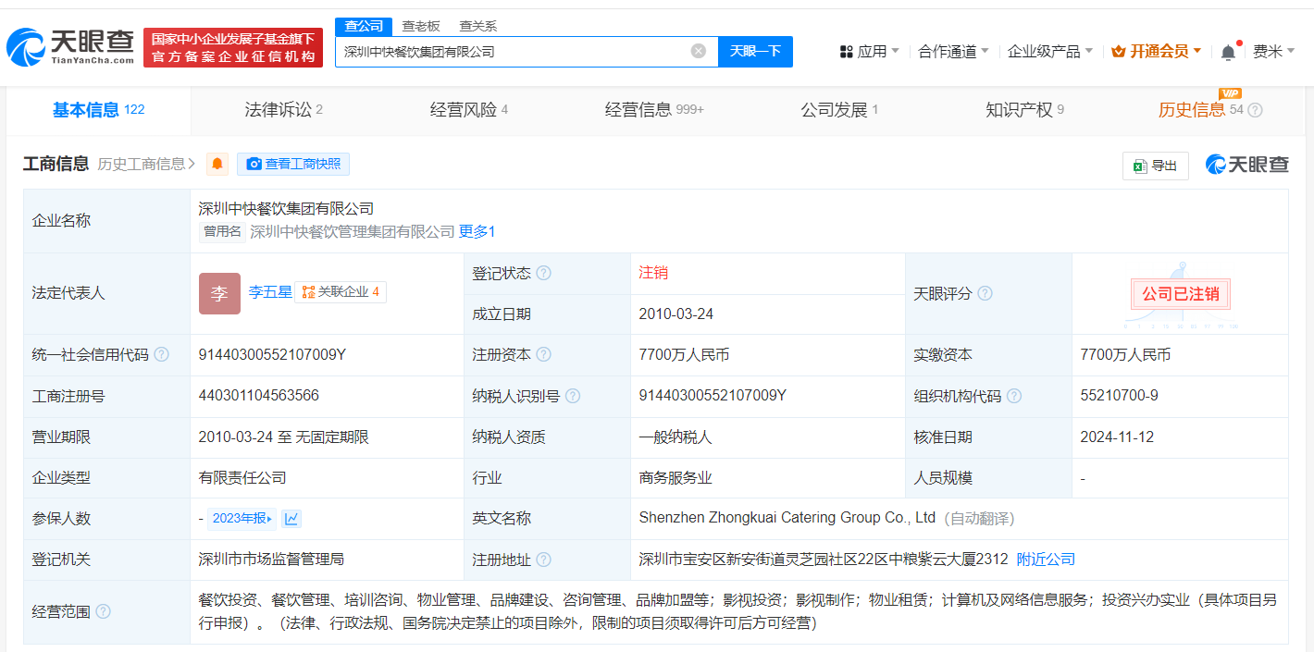Screen dimensions: 1314x652
Task: Click the registration number 440301104563566
Action: click(x=259, y=395)
